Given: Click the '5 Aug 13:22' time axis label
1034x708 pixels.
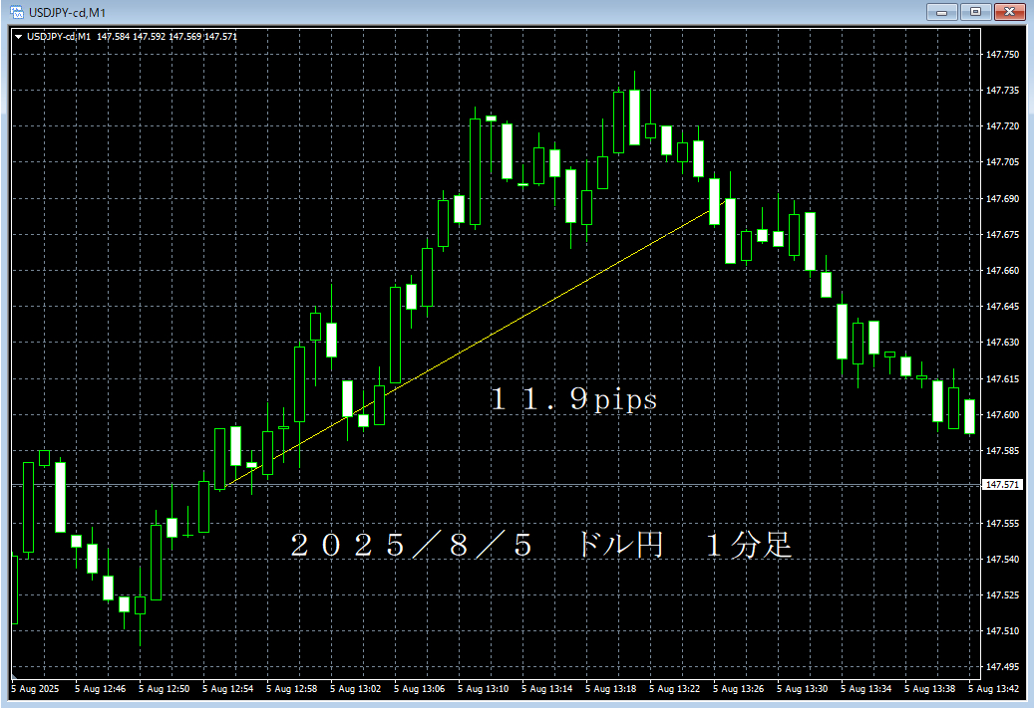Looking at the screenshot, I should (675, 689).
